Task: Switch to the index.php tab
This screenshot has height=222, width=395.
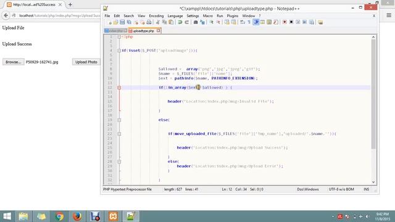Action: pos(115,31)
